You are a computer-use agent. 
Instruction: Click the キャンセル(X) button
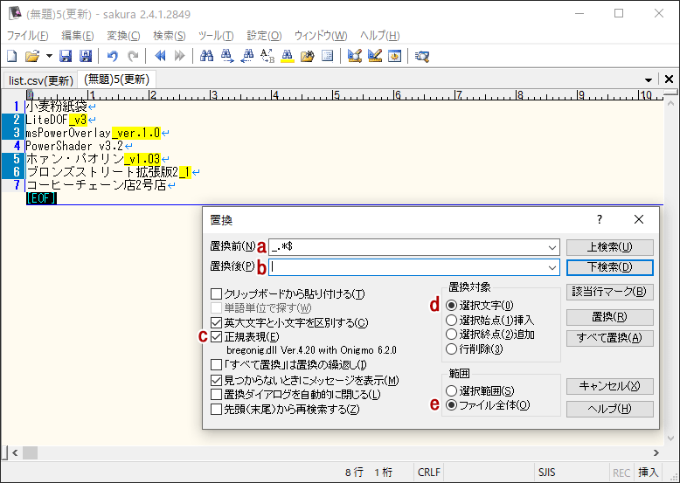[x=610, y=386]
